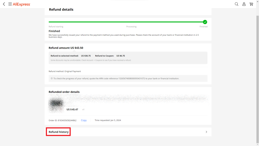
Task: Click the refunded product thumbnail
Action: pyautogui.click(x=56, y=104)
